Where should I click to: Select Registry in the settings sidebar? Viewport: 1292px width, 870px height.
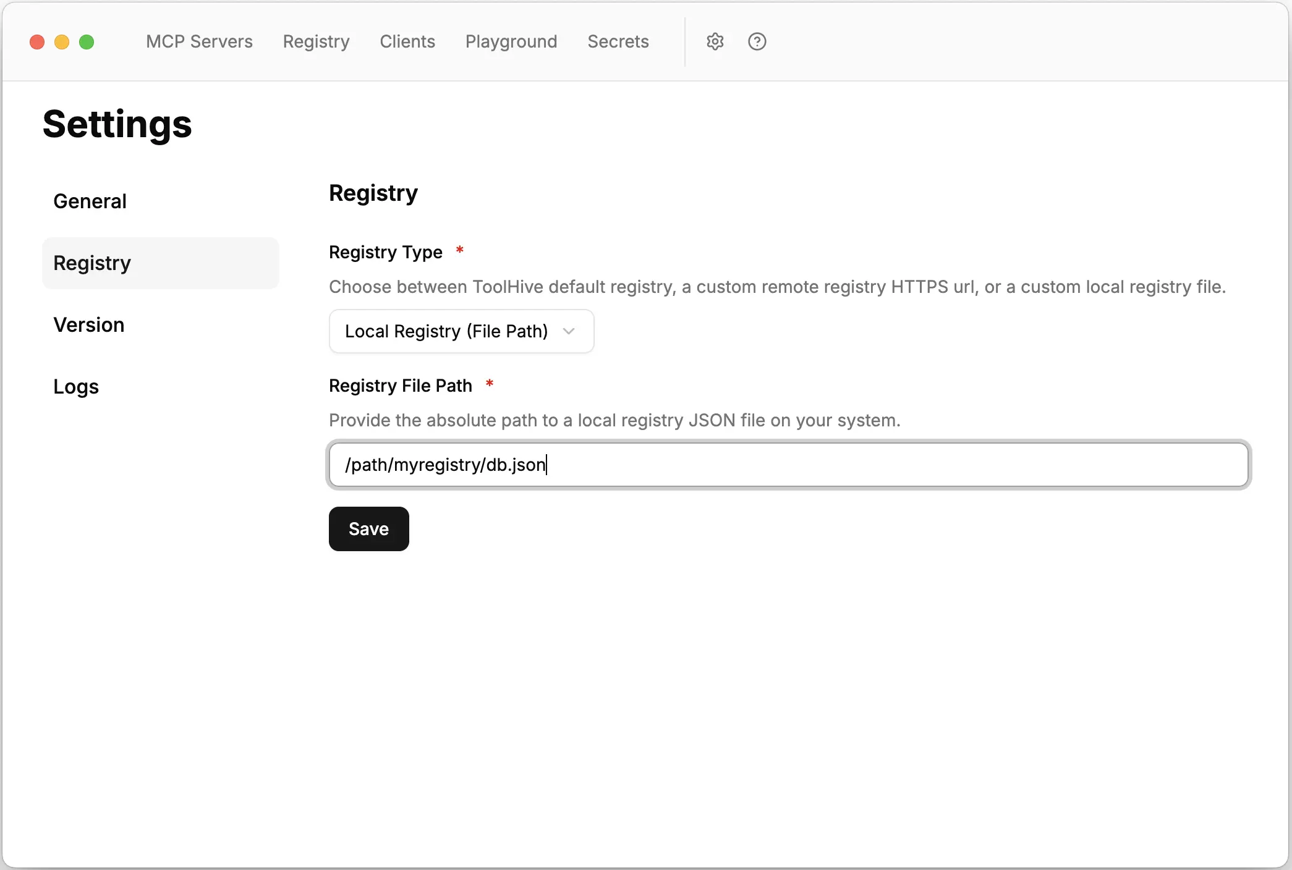[x=92, y=263]
